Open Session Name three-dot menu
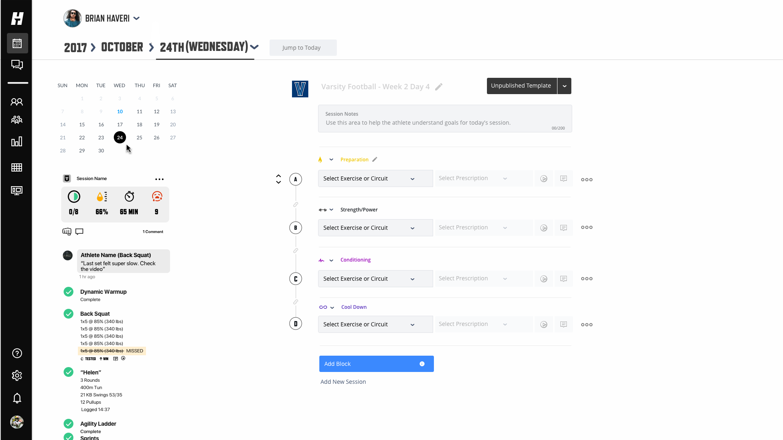Image resolution: width=783 pixels, height=440 pixels. (x=159, y=179)
